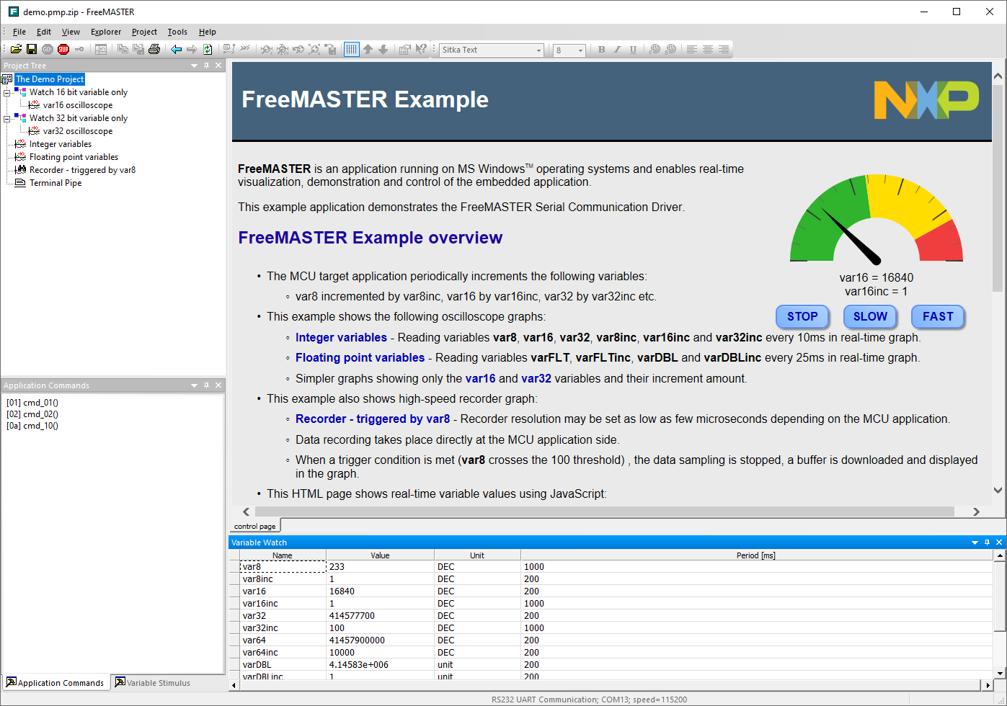
Task: Switch to the Variable Stimulus tab
Action: pyautogui.click(x=152, y=683)
